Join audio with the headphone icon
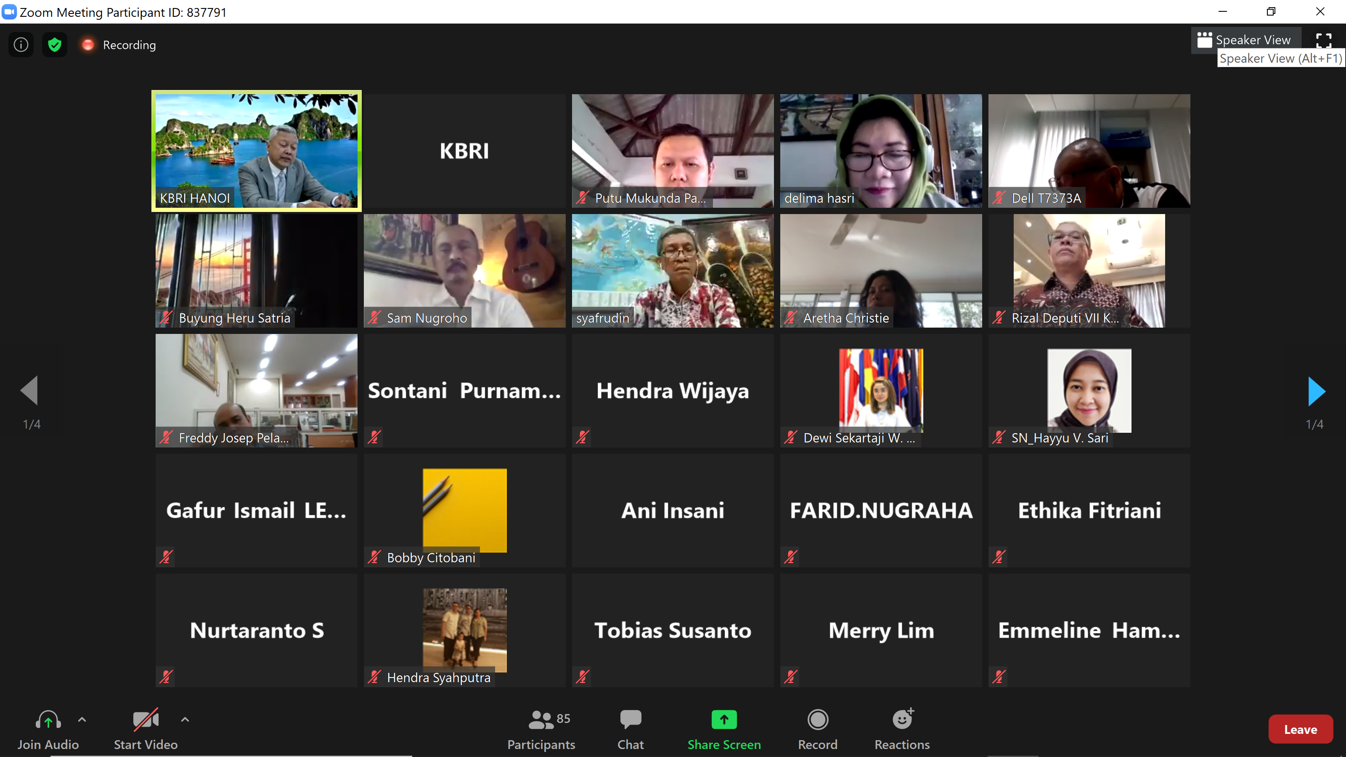The height and width of the screenshot is (757, 1346). (x=48, y=721)
